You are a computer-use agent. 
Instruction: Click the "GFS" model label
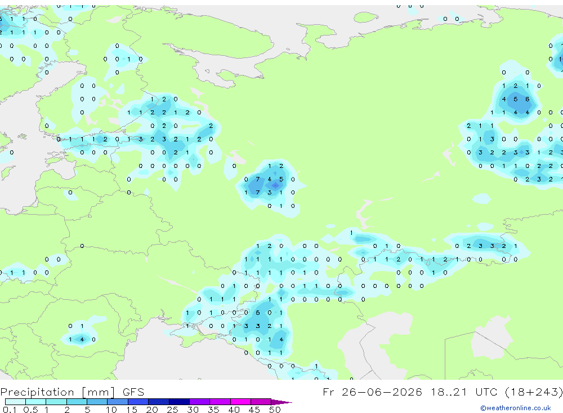tap(133, 392)
